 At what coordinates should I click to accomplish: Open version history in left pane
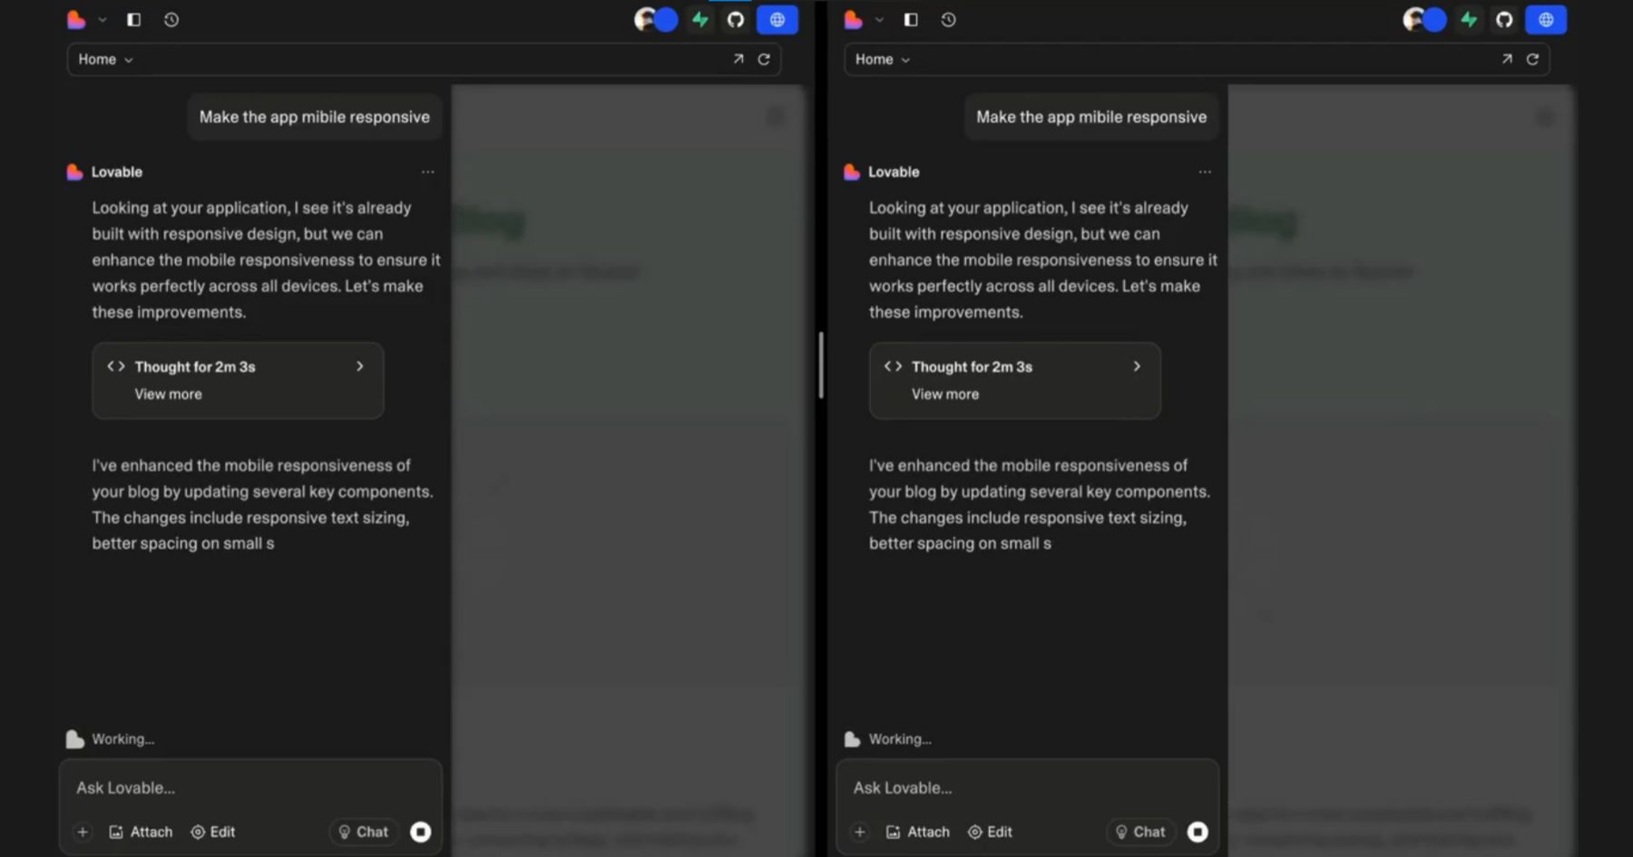point(171,20)
